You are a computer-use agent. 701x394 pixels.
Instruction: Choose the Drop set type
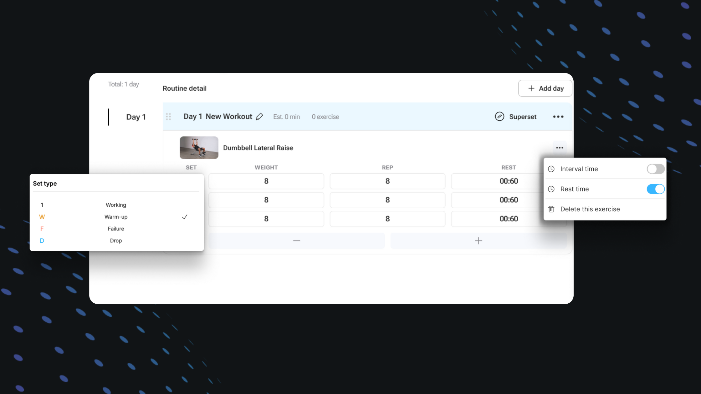pyautogui.click(x=116, y=240)
